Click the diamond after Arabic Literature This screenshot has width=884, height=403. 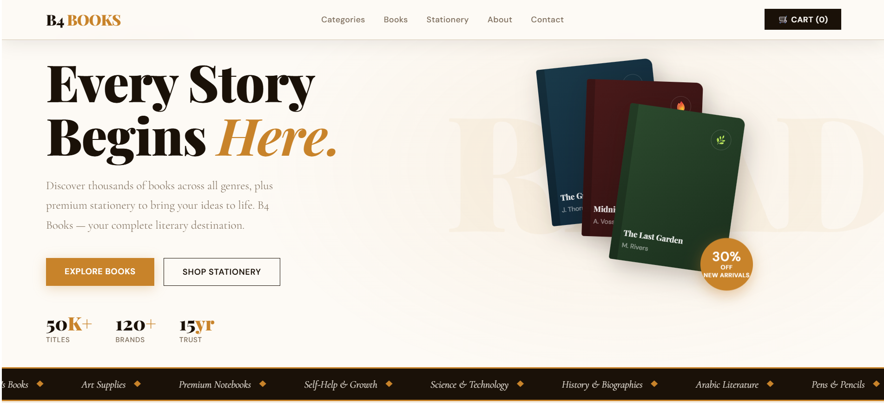click(x=770, y=384)
